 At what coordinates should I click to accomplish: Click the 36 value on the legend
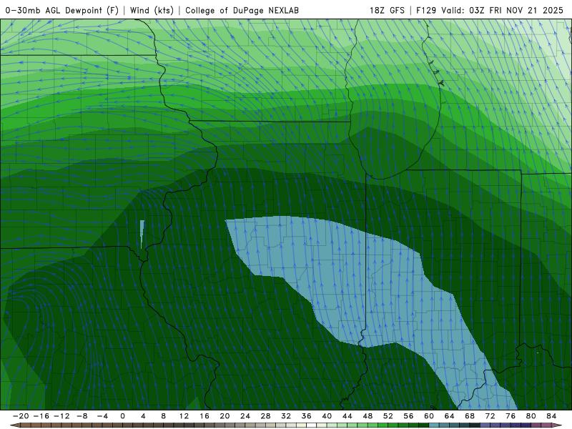pyautogui.click(x=307, y=416)
